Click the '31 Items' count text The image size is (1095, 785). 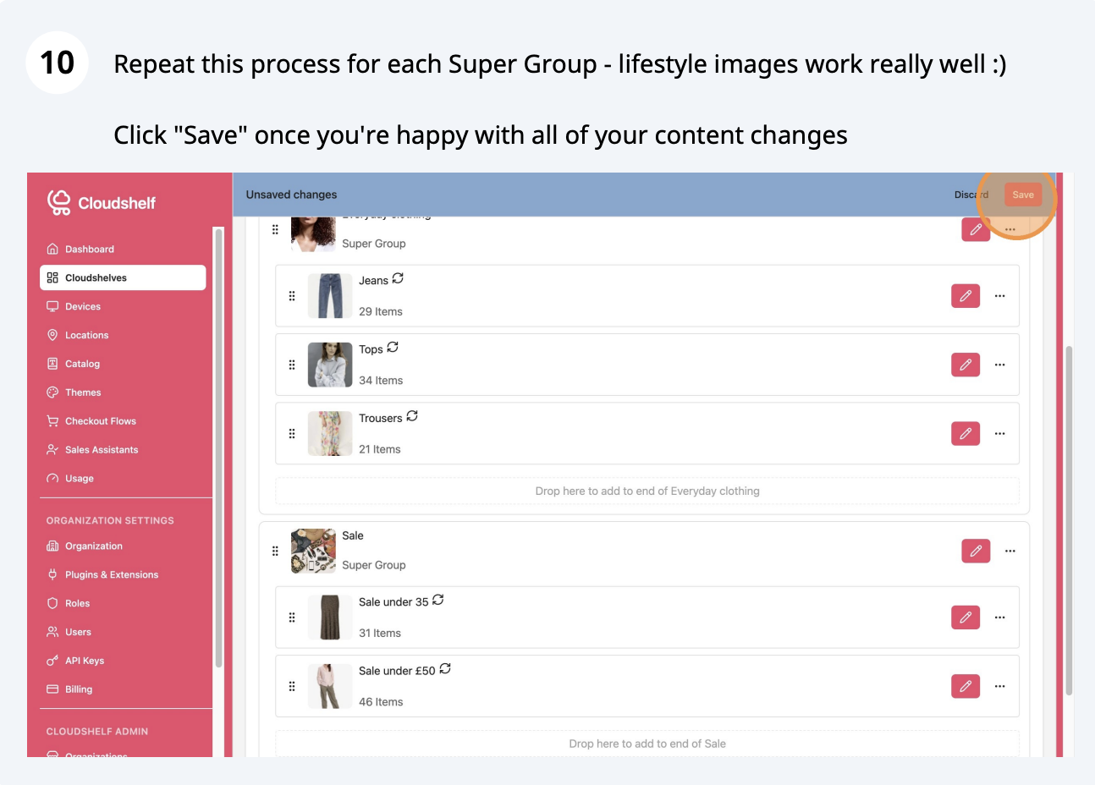[x=380, y=633]
